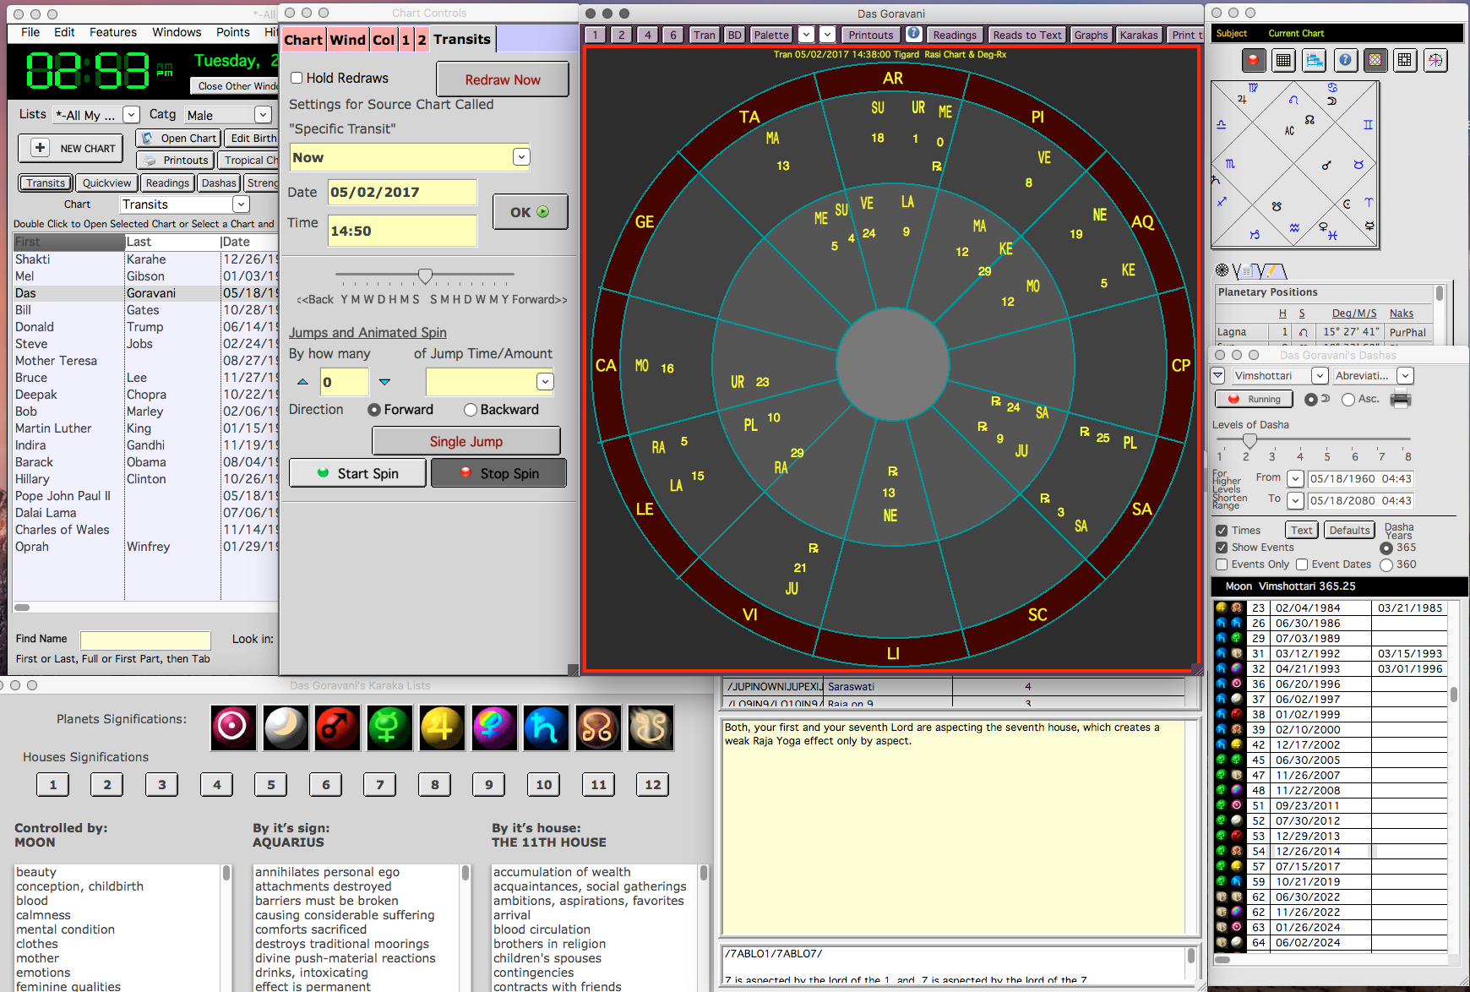Click the dasha printer icon

coord(1401,400)
